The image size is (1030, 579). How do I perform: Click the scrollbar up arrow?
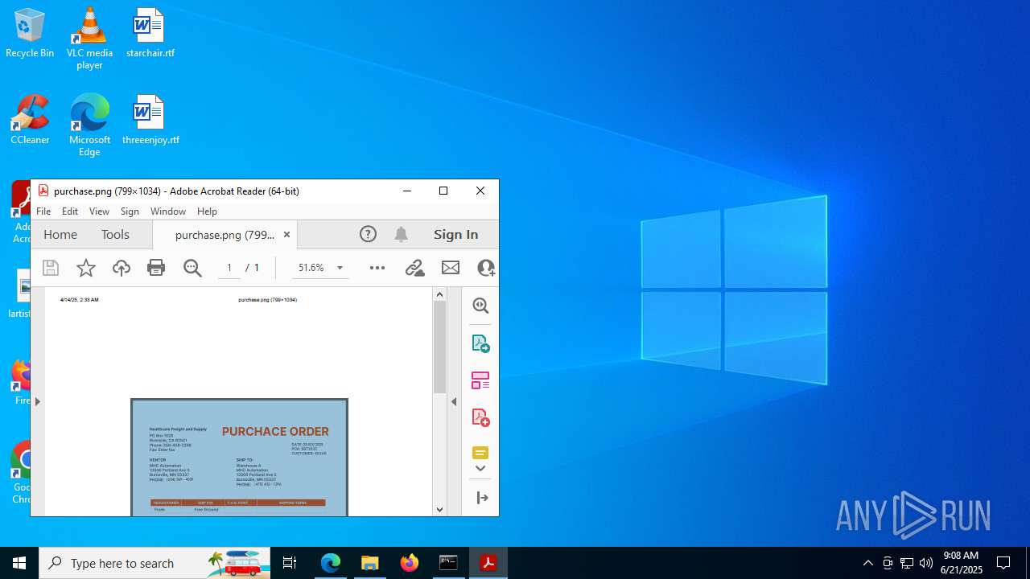tap(439, 294)
